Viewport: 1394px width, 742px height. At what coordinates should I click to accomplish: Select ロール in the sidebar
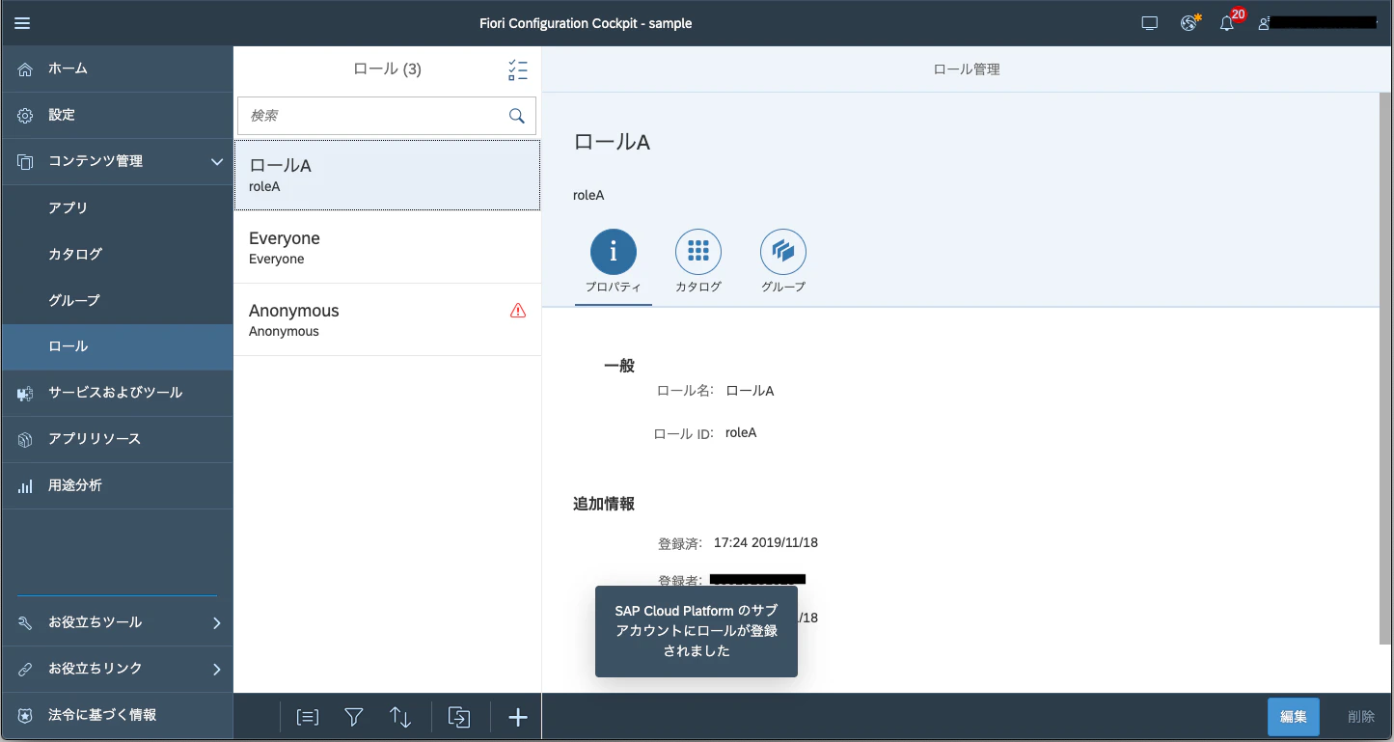pyautogui.click(x=117, y=346)
